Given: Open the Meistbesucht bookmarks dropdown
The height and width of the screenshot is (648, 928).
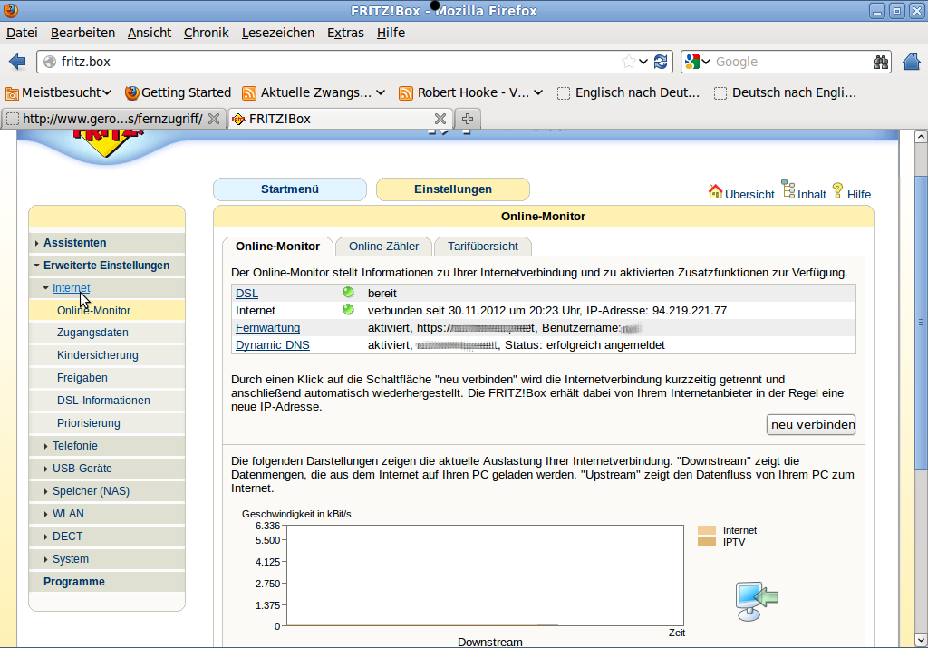Looking at the screenshot, I should tap(60, 92).
